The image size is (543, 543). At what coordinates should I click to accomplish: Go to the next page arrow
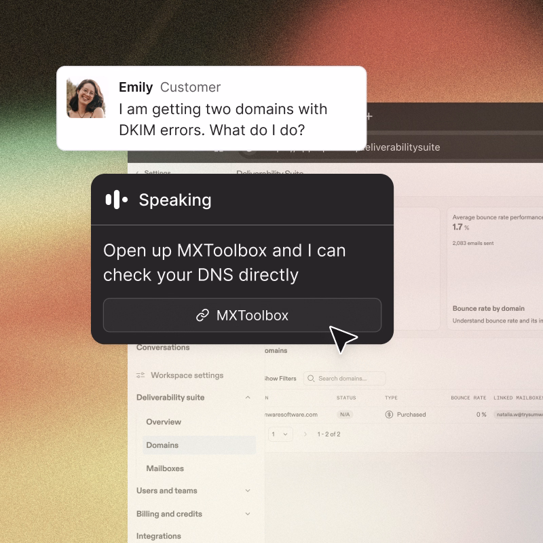[x=305, y=434]
